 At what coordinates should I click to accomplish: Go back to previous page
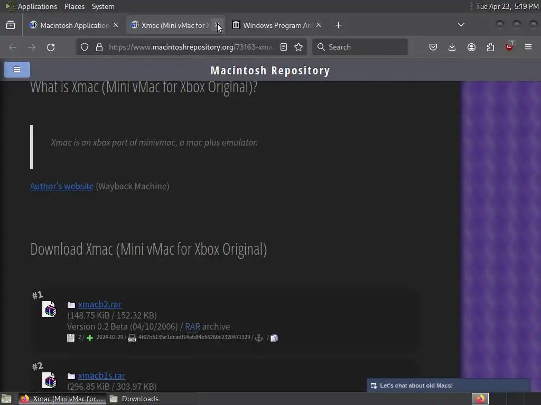click(13, 47)
